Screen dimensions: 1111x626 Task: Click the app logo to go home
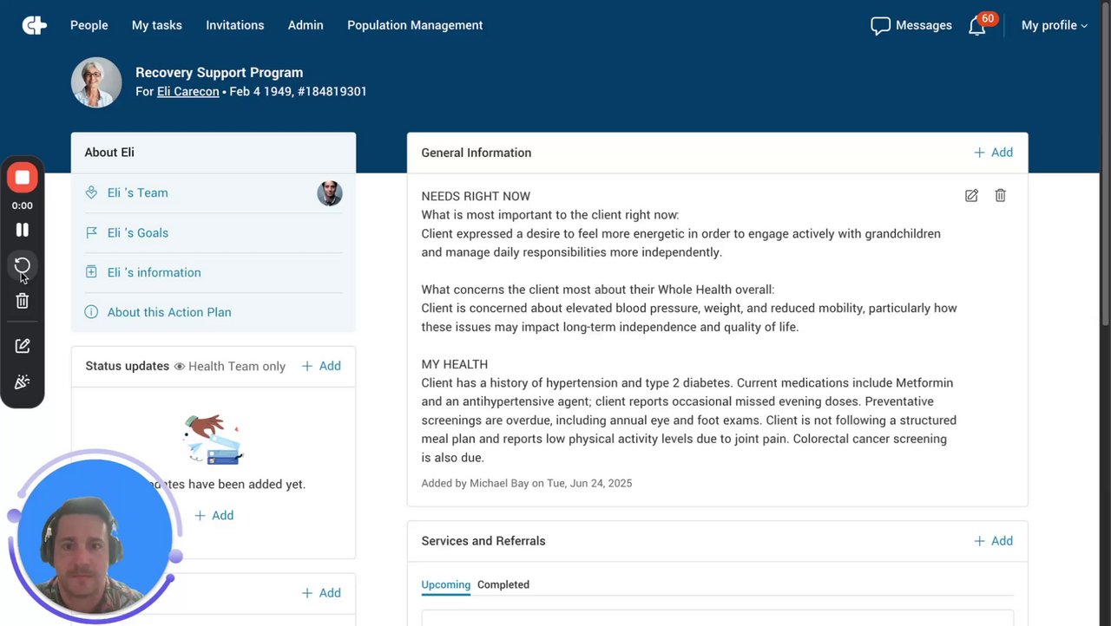coord(35,25)
